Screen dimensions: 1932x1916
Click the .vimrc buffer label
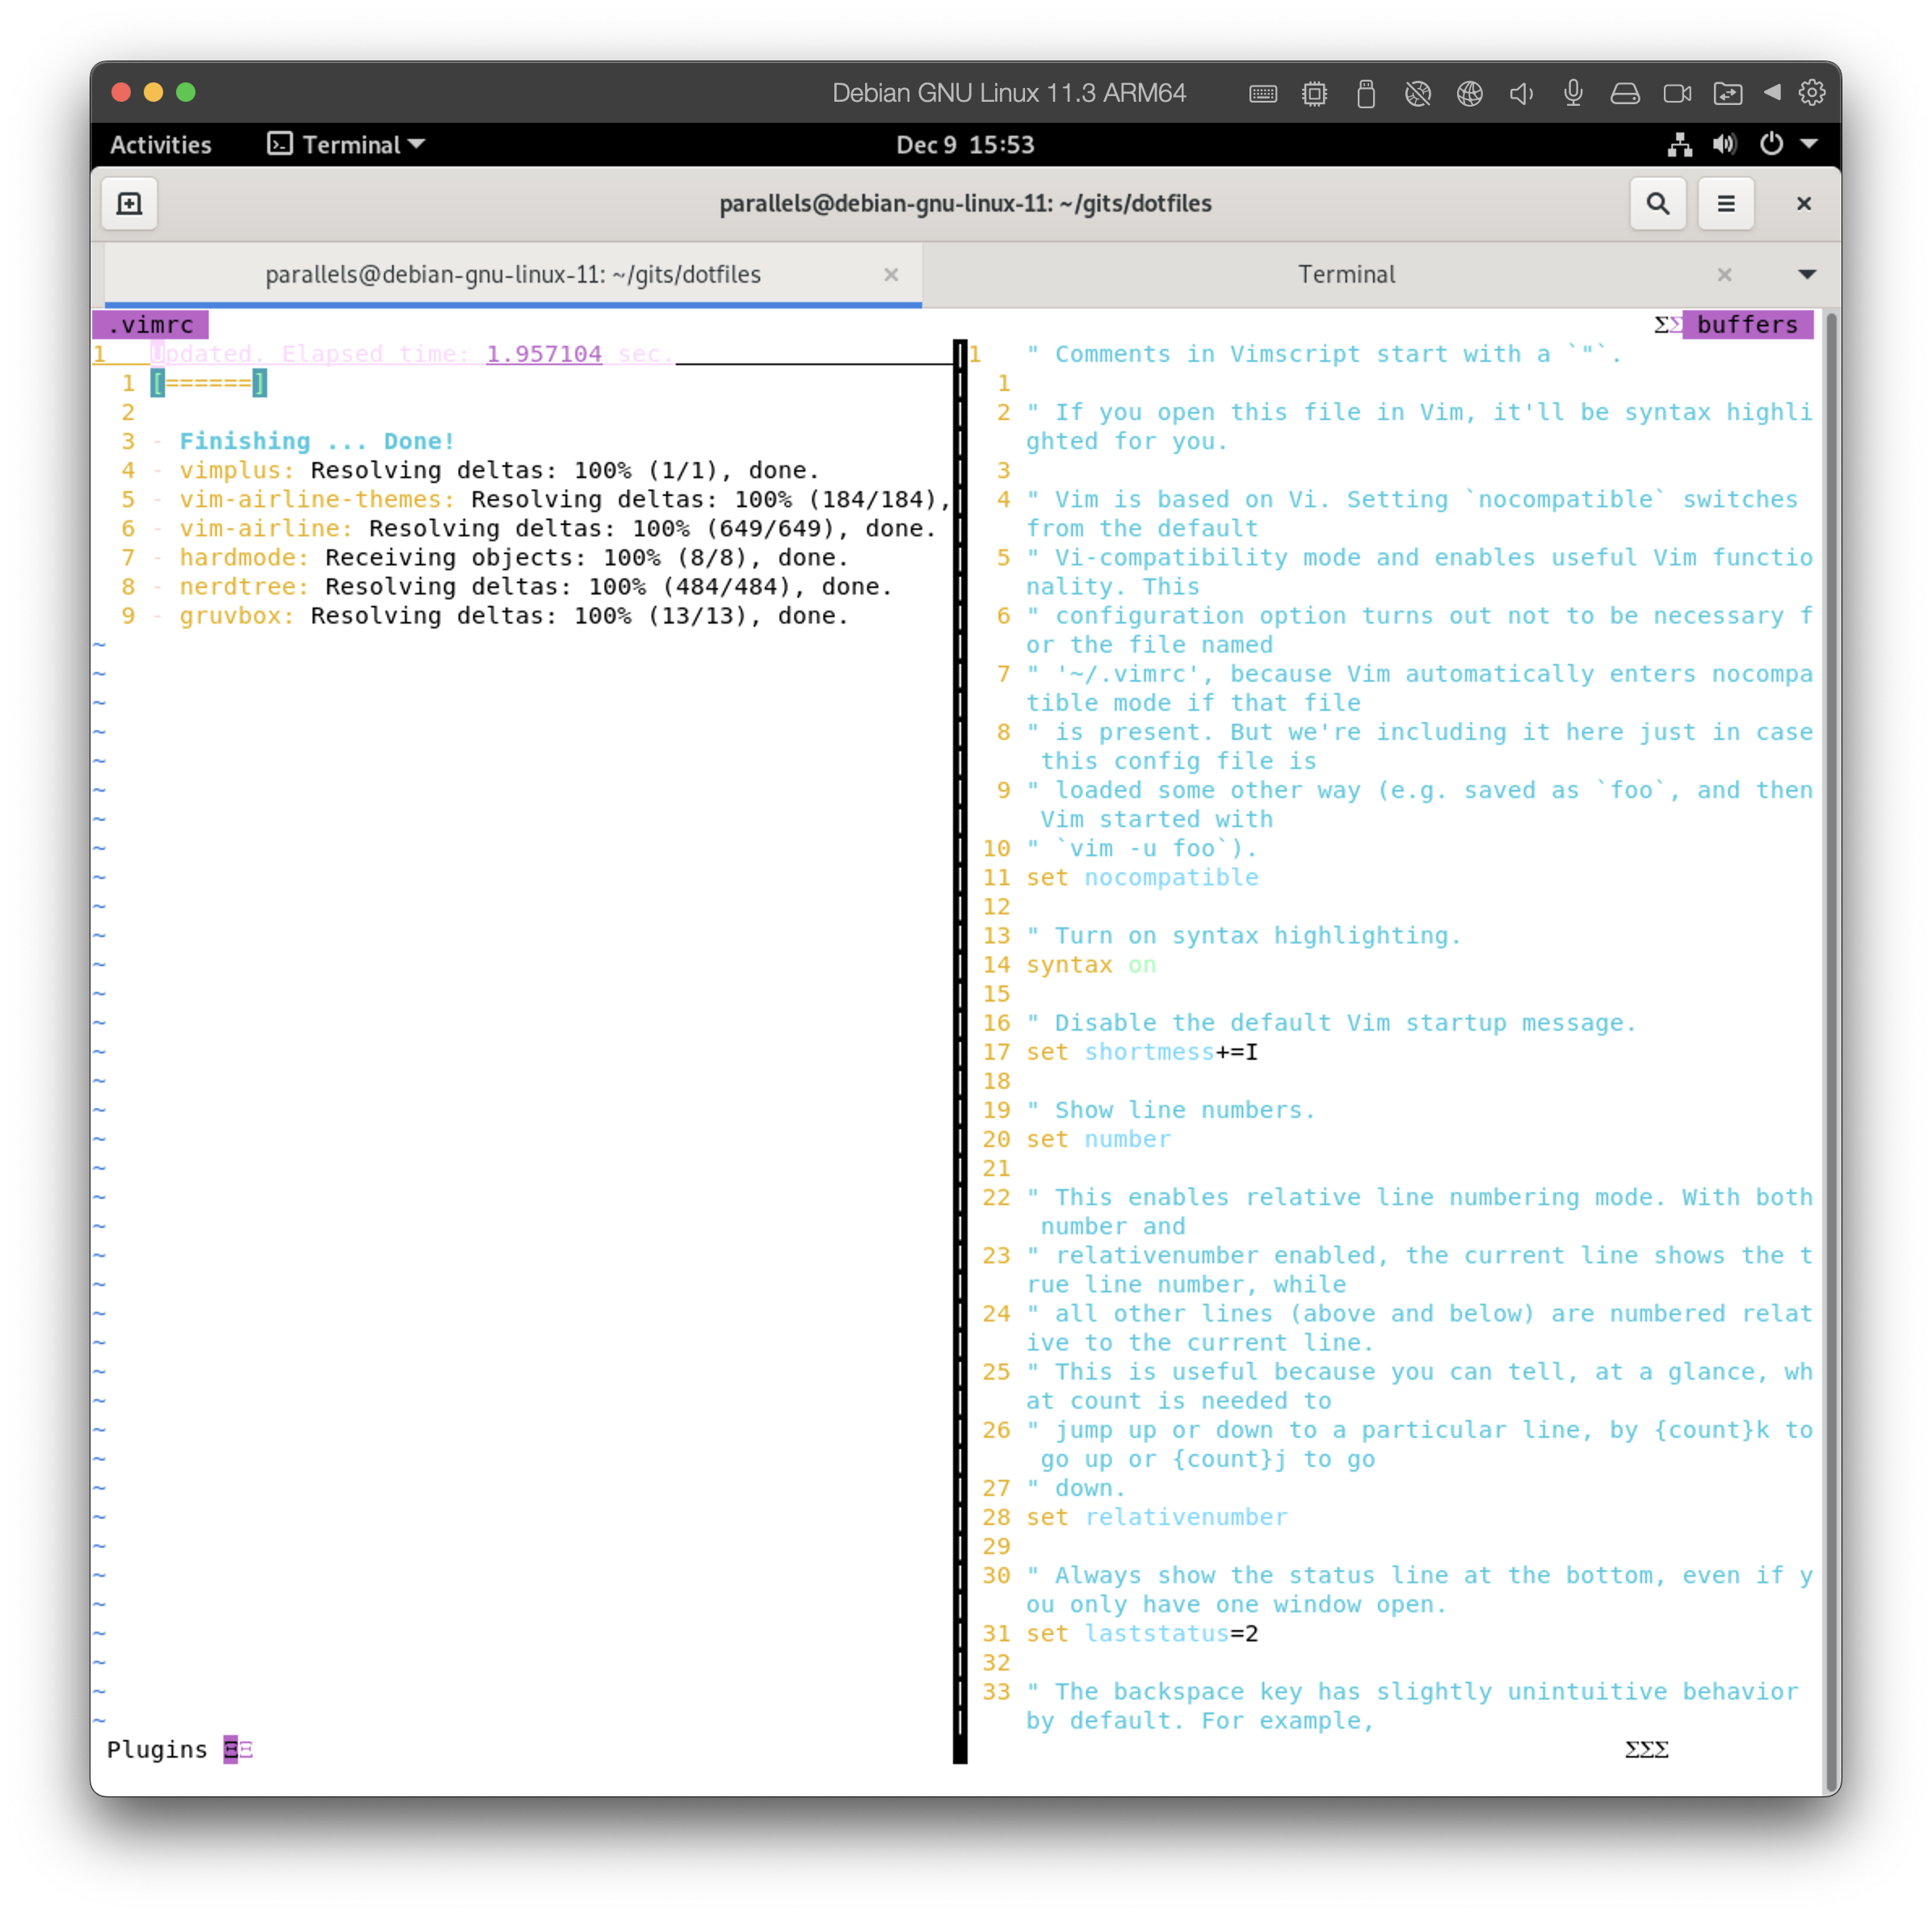pos(151,325)
